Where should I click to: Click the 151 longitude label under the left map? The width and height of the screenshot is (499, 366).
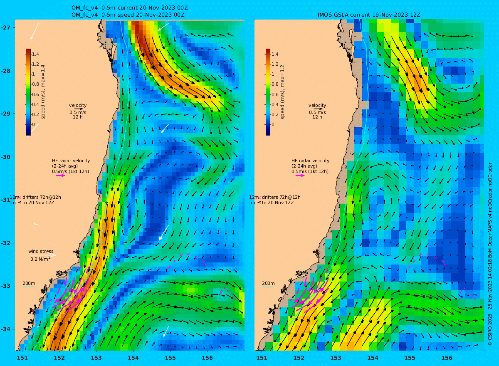click(22, 357)
